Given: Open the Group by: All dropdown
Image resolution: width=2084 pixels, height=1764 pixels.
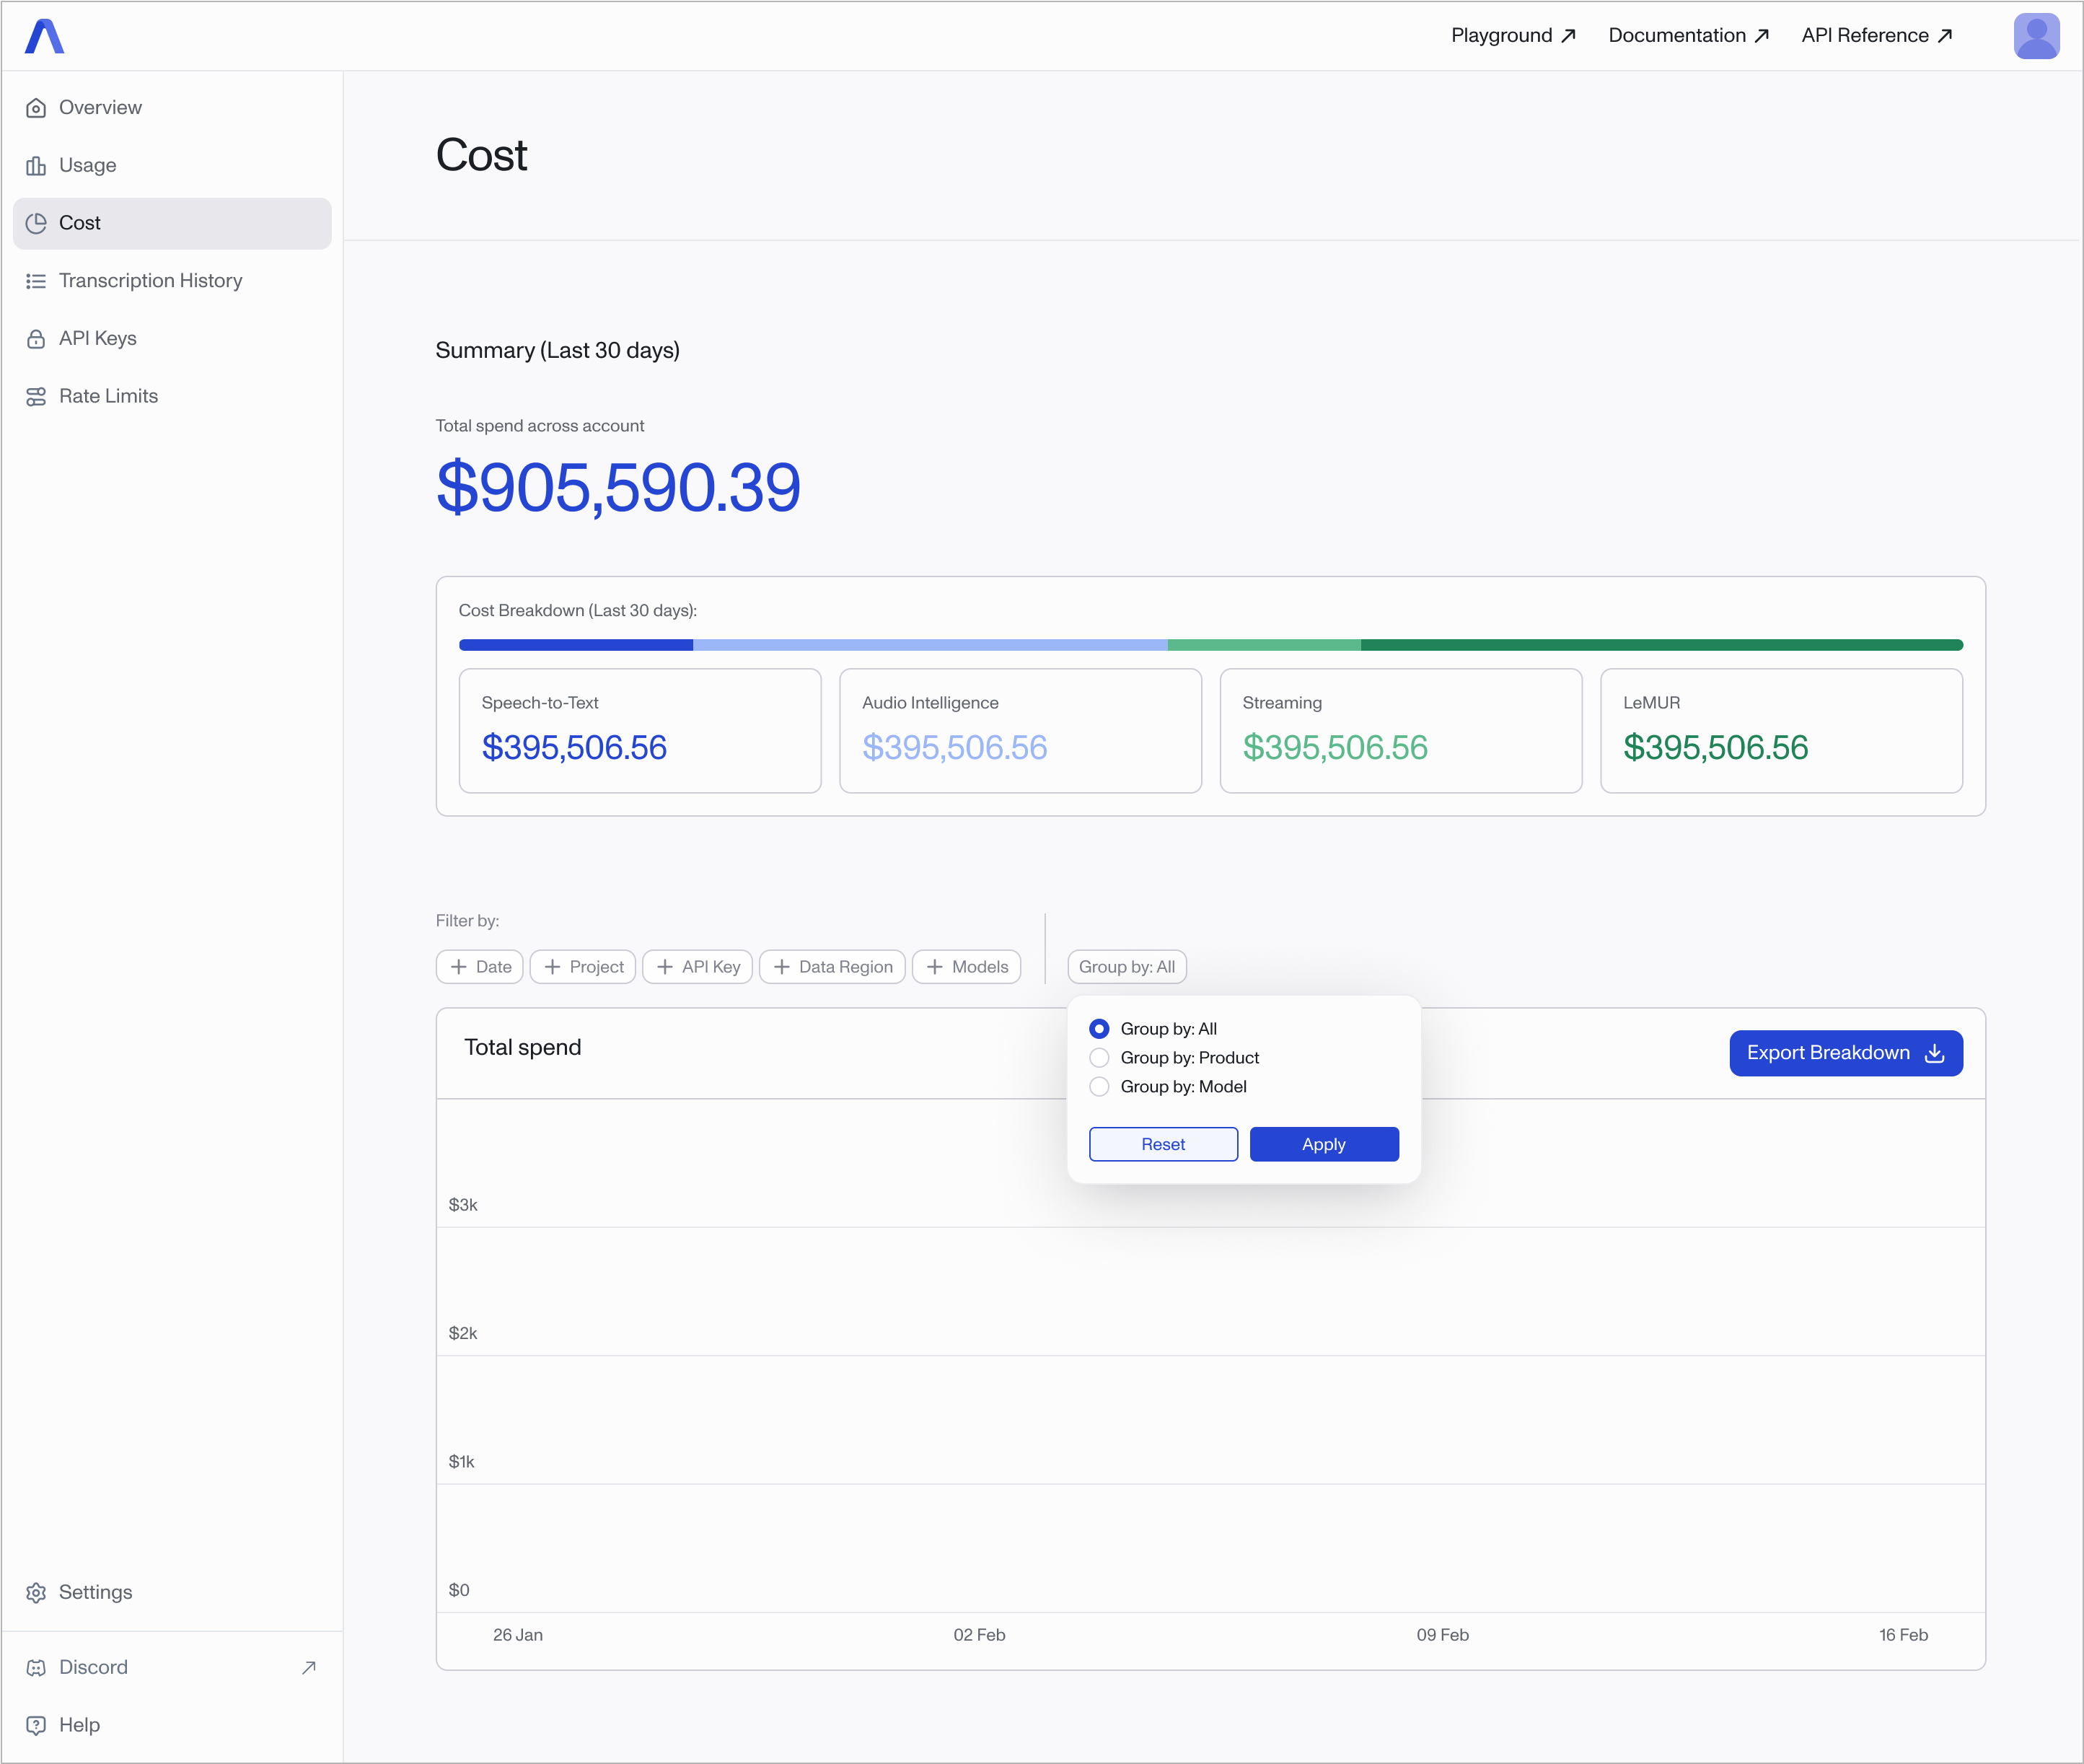Looking at the screenshot, I should [1126, 967].
